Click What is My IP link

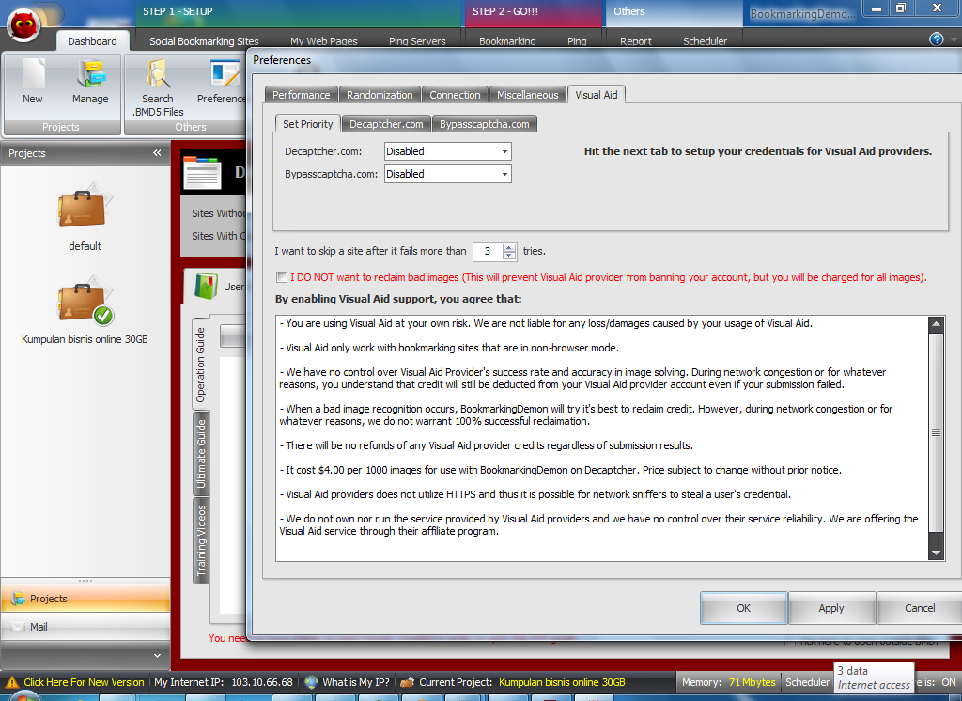356,682
